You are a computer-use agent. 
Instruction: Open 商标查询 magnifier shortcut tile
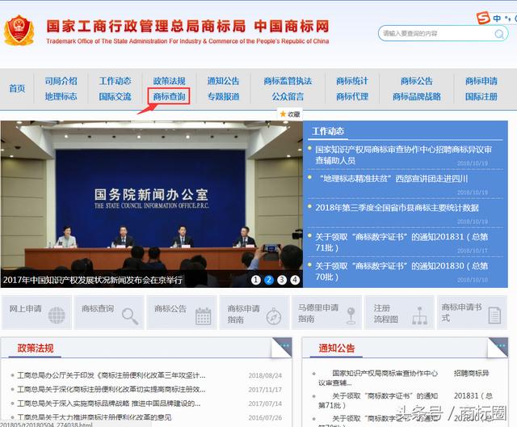pos(109,312)
